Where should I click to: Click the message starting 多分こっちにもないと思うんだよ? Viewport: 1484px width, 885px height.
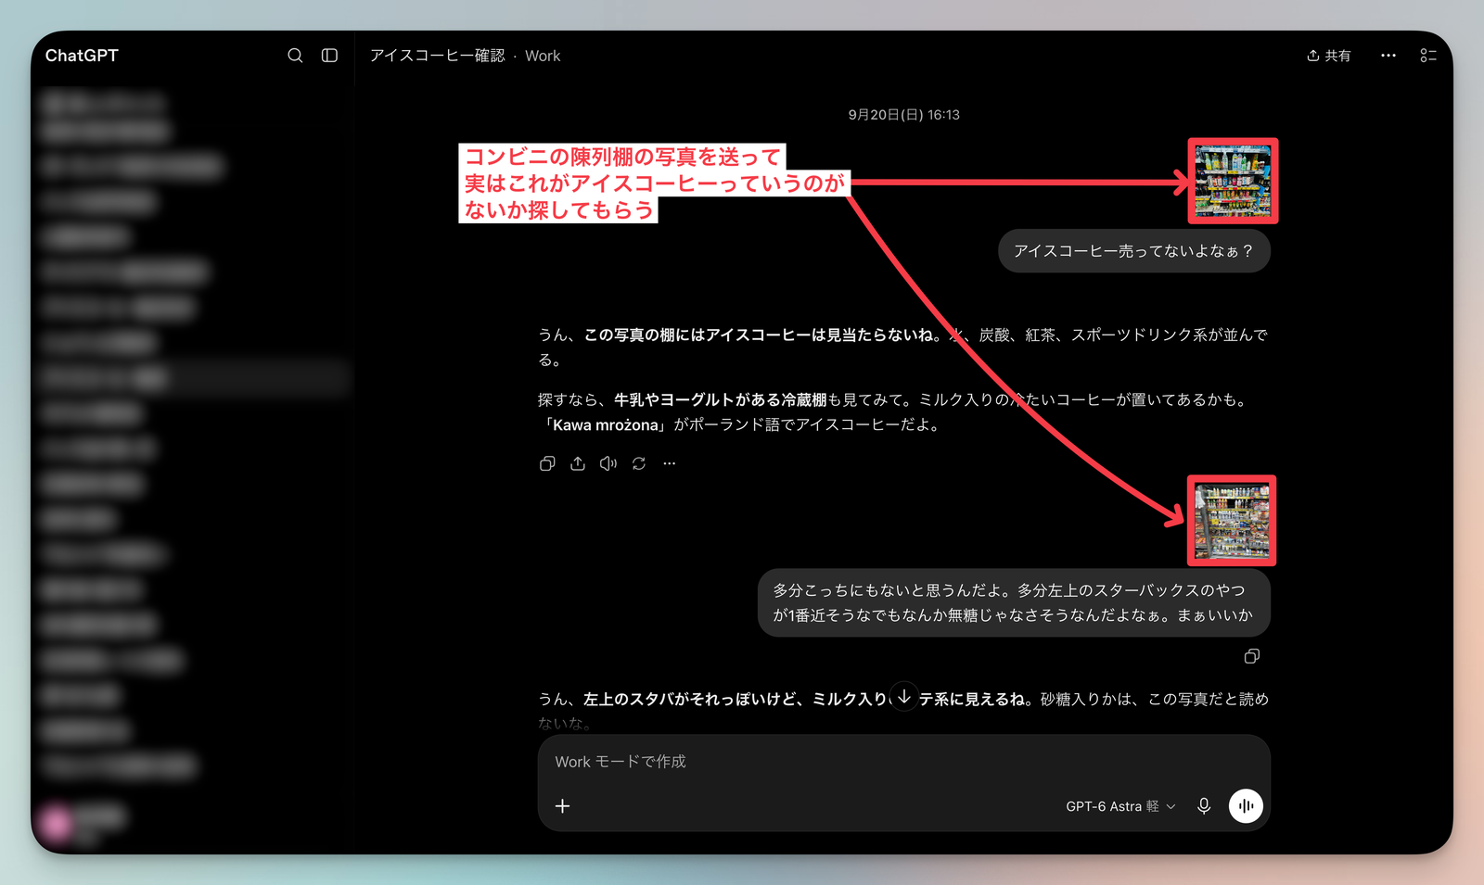[1013, 602]
